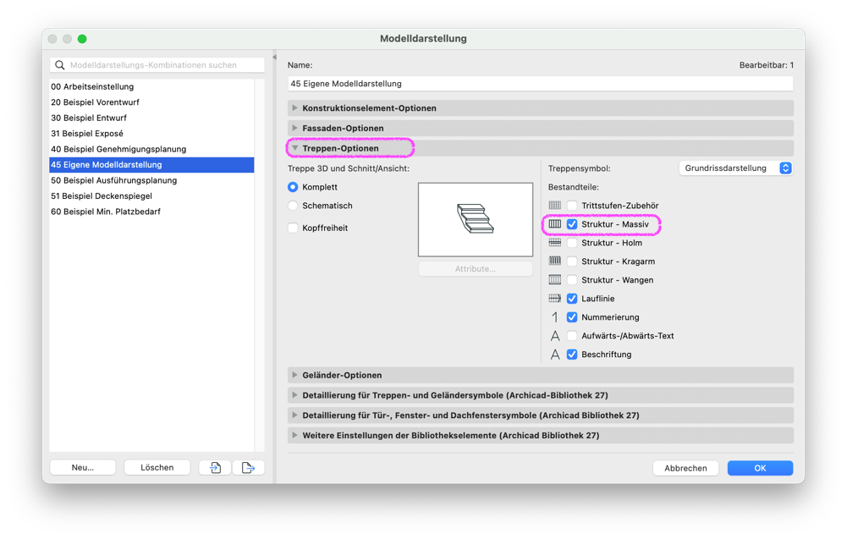Click the Struktur - Wangen symbol icon
Image resolution: width=847 pixels, height=539 pixels.
point(555,280)
